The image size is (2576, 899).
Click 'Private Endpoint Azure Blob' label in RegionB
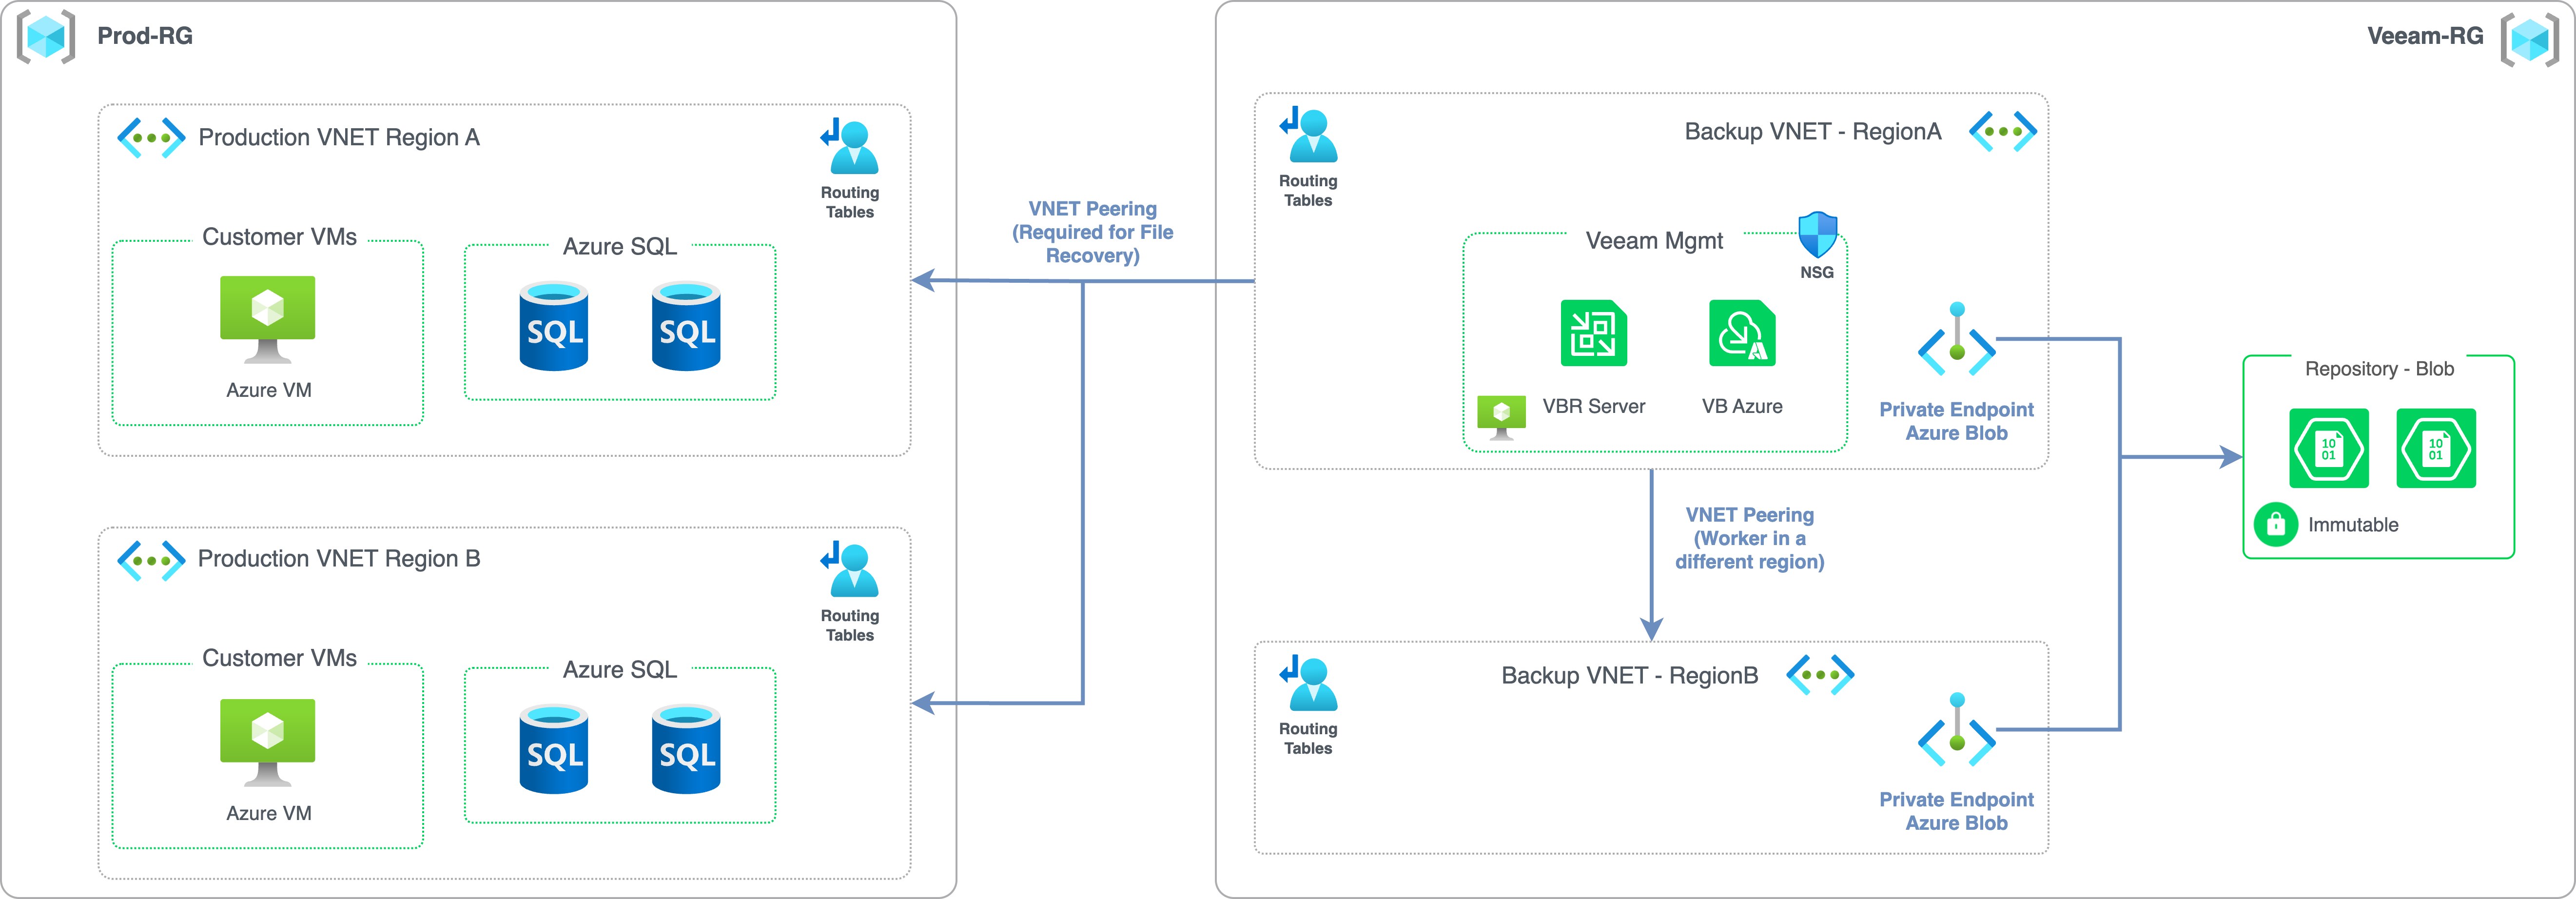1957,811
